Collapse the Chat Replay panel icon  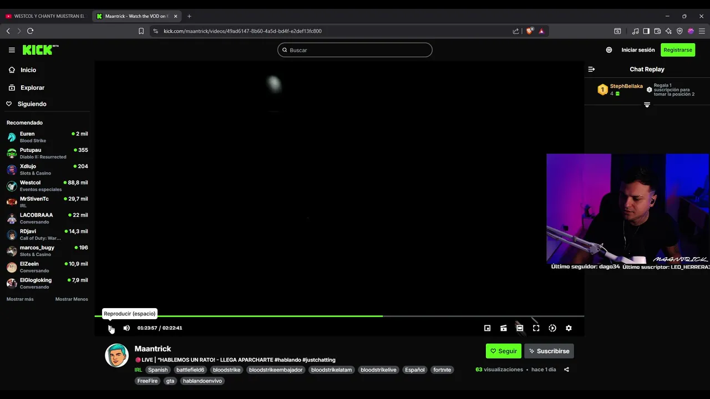[591, 69]
